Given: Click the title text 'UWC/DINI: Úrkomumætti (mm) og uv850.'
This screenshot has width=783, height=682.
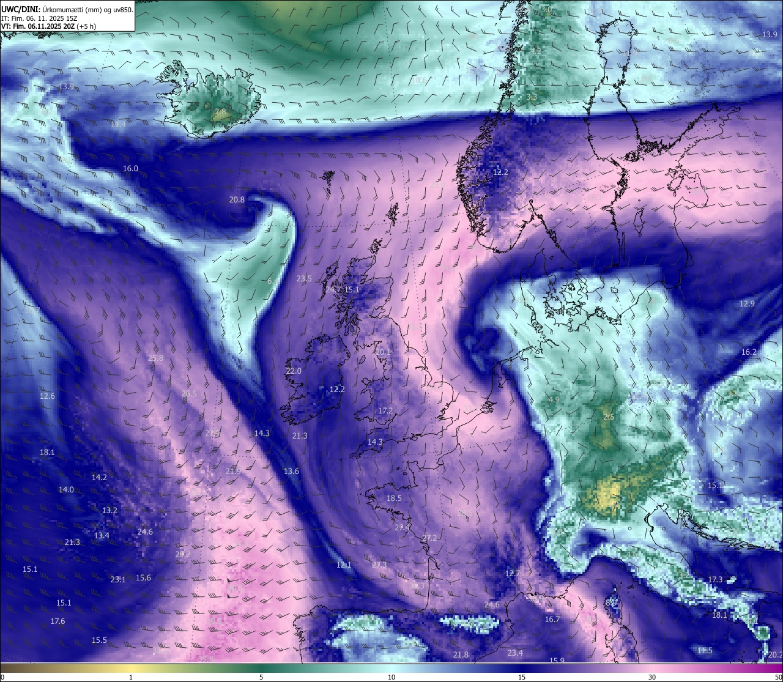Looking at the screenshot, I should click(67, 10).
